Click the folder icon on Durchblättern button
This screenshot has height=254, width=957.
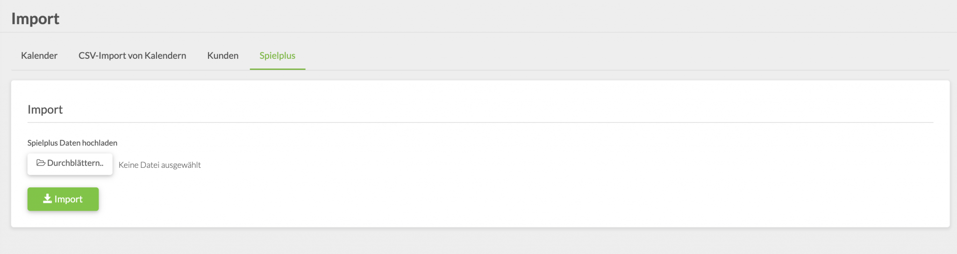click(41, 163)
